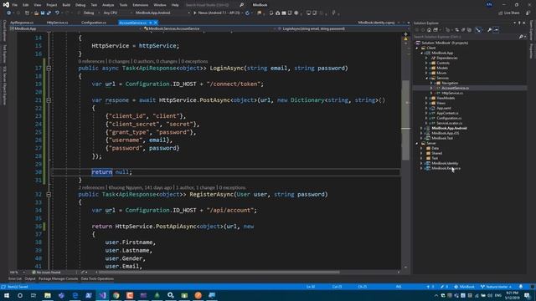Collapse the LoginAsync method at line 17

click(49, 69)
